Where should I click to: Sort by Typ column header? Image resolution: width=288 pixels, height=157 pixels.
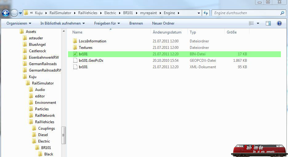coord(193,32)
